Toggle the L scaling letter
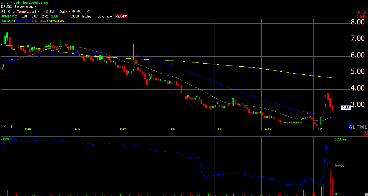Screen dimensions: 368x196 tap(354, 127)
